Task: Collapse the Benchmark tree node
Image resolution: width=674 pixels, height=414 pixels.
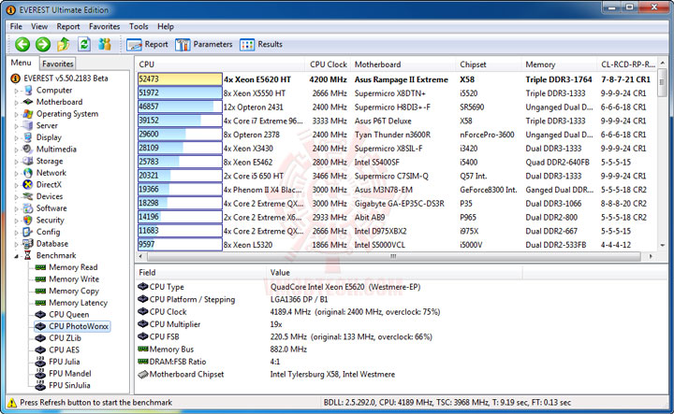Action: point(16,256)
